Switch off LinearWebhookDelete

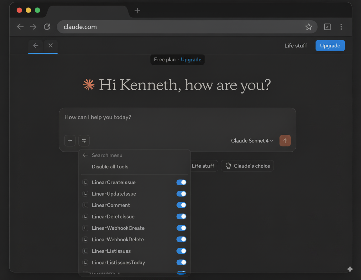[x=181, y=239]
